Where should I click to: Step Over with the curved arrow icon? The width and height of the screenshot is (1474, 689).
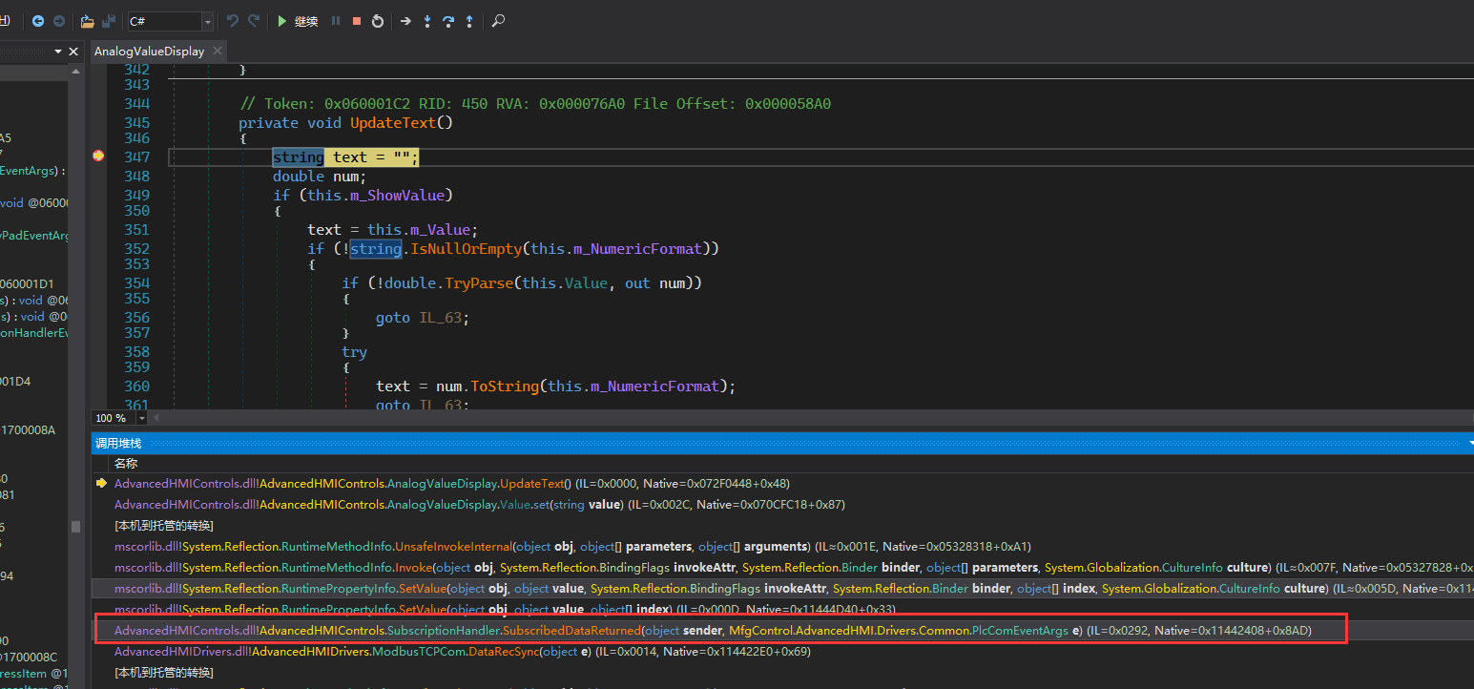point(447,21)
